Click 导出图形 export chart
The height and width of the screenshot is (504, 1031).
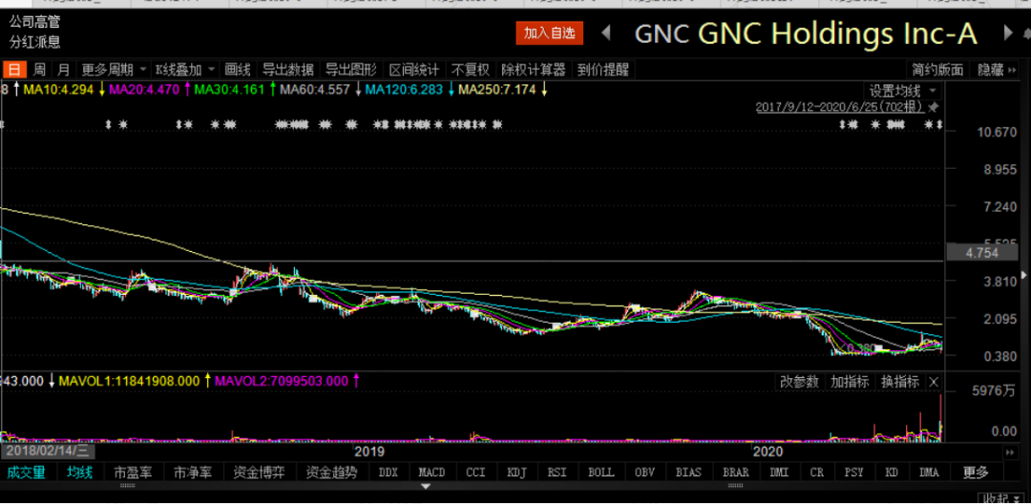pyautogui.click(x=351, y=70)
